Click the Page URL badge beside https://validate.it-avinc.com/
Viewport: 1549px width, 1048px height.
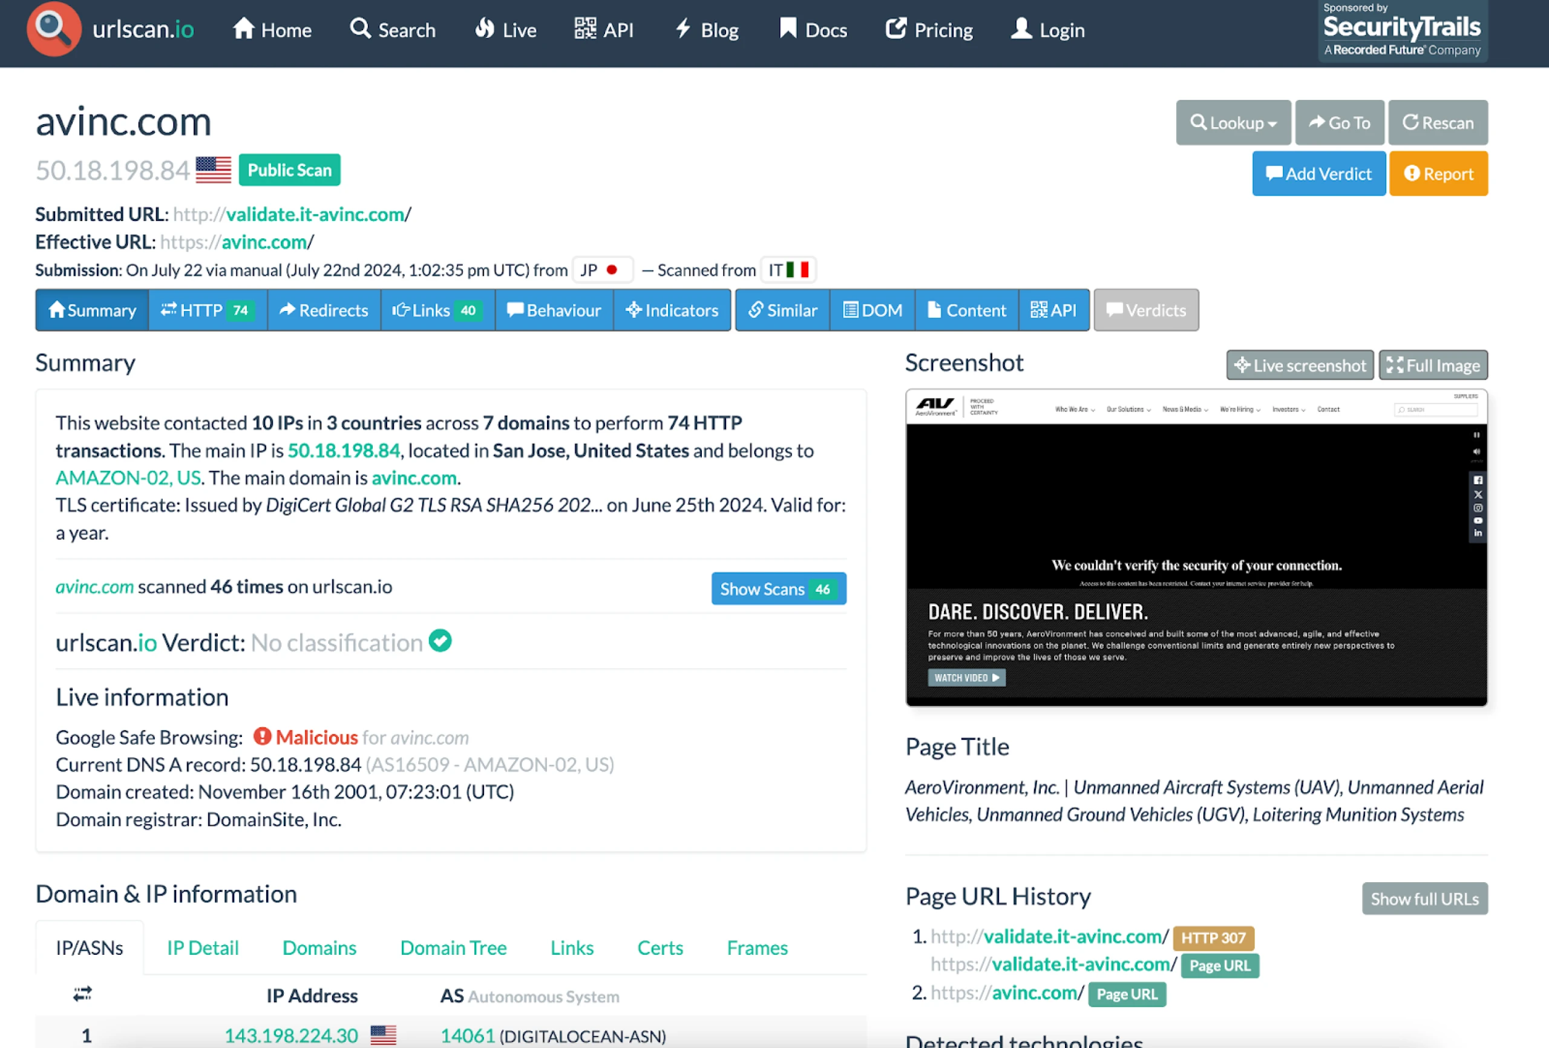1220,965
